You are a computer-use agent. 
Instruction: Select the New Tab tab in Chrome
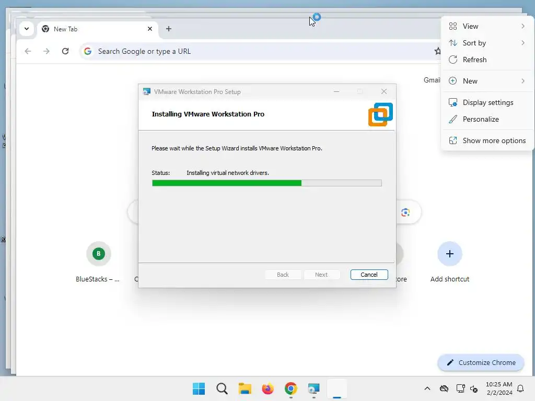(x=97, y=29)
